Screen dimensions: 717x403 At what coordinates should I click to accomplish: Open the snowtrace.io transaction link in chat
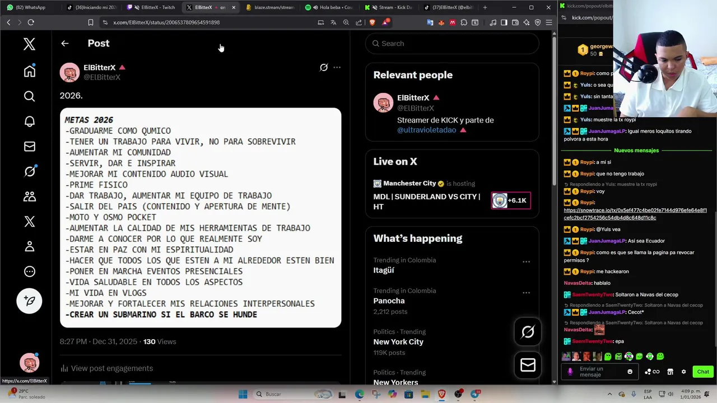[635, 214]
